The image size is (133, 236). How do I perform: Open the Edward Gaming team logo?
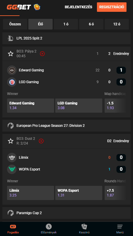click(x=12, y=70)
